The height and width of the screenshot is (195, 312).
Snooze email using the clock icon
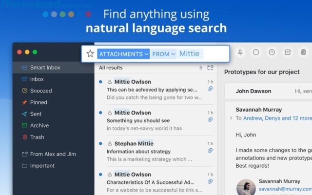272,52
